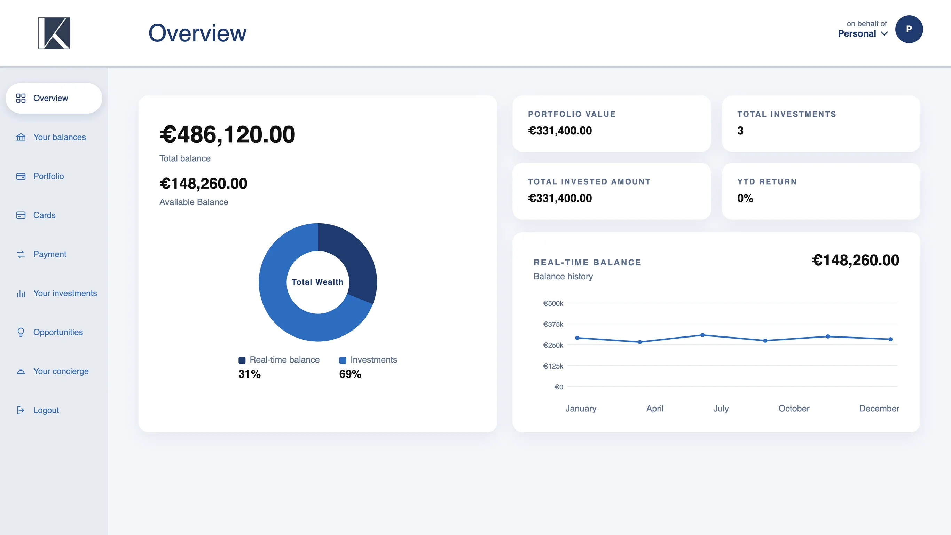This screenshot has width=951, height=535.
Task: Click the bank icon beside Your balances
Action: pyautogui.click(x=21, y=137)
